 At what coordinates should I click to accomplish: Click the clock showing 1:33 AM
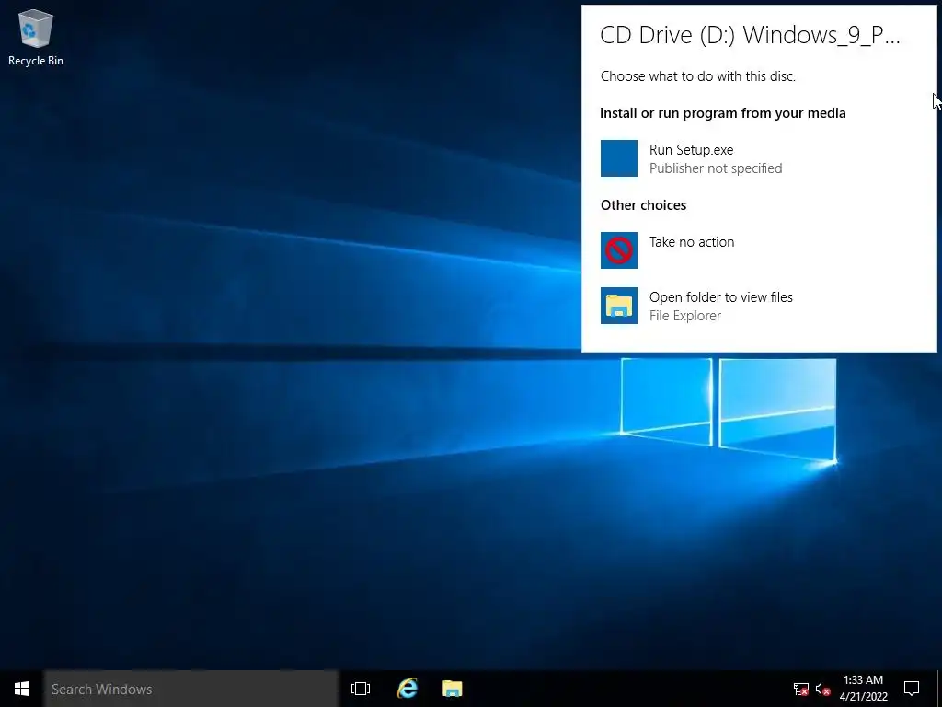[x=863, y=680]
